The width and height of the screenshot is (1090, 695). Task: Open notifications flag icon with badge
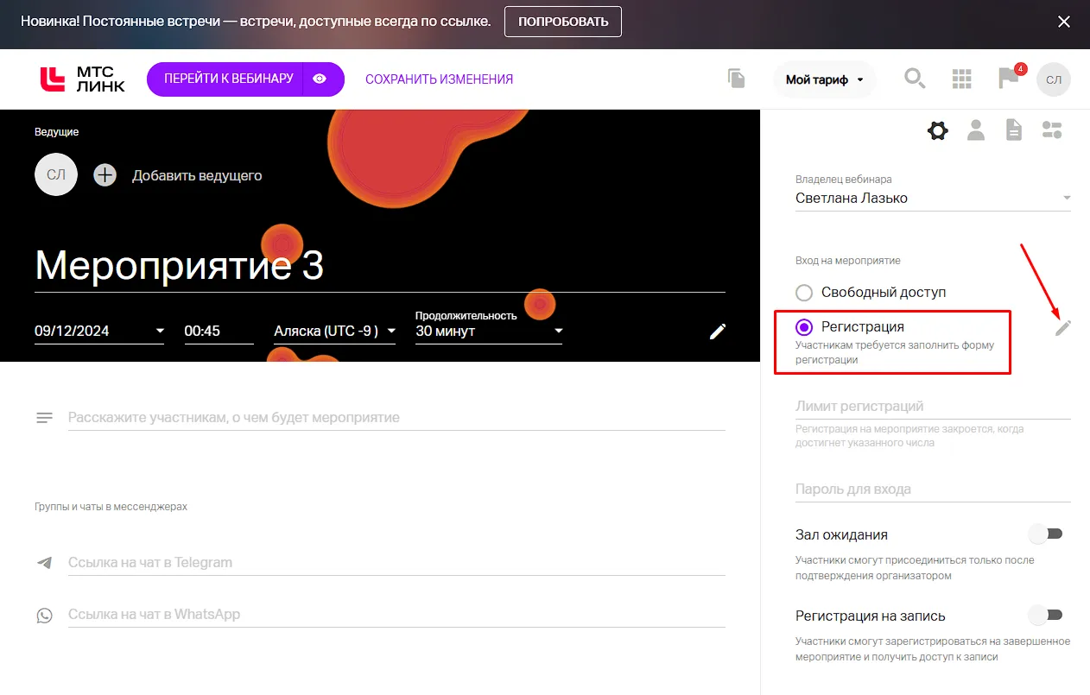pos(1008,79)
